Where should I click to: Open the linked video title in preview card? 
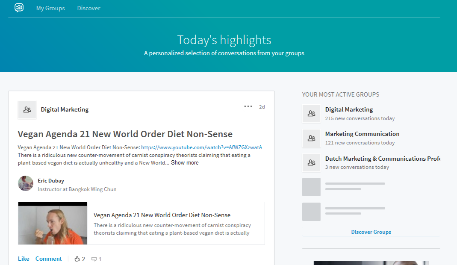[162, 215]
